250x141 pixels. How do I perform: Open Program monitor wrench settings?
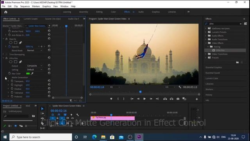coord(180,87)
